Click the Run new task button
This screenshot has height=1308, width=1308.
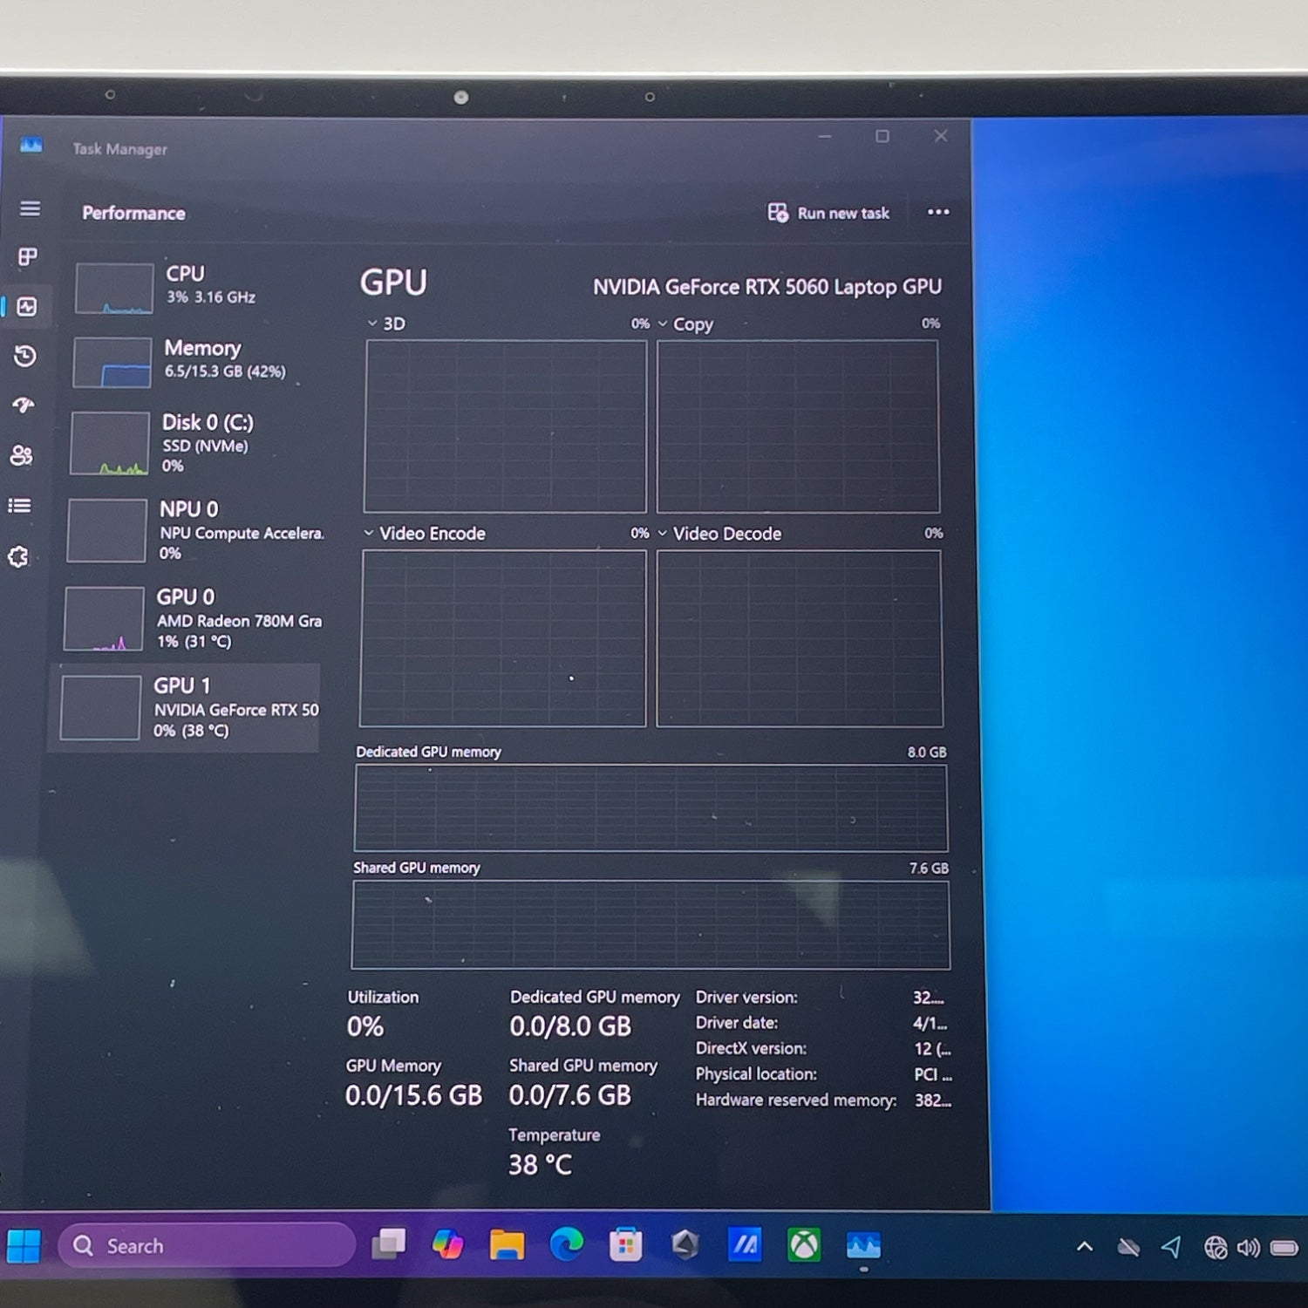[829, 214]
